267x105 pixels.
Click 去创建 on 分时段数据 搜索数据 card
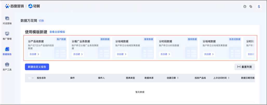[x=165, y=54]
